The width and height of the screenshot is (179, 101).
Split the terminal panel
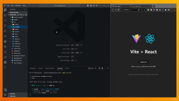click(100, 68)
